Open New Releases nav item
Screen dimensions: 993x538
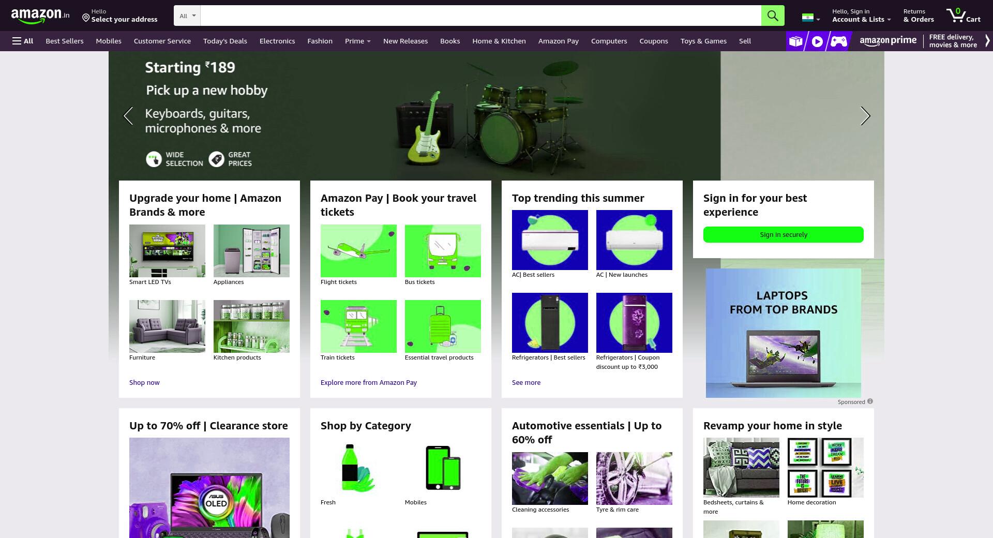[x=405, y=41]
